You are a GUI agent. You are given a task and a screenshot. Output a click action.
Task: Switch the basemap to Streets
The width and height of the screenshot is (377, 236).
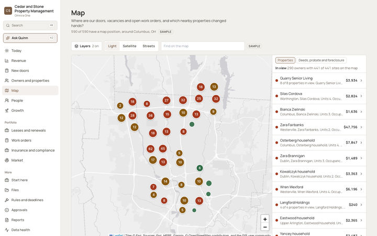click(149, 46)
